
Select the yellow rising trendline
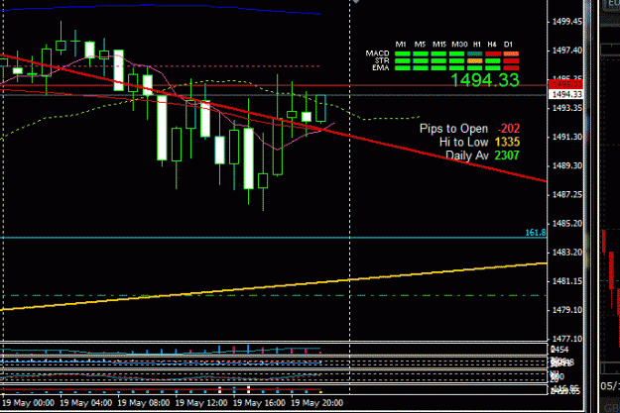pyautogui.click(x=274, y=286)
